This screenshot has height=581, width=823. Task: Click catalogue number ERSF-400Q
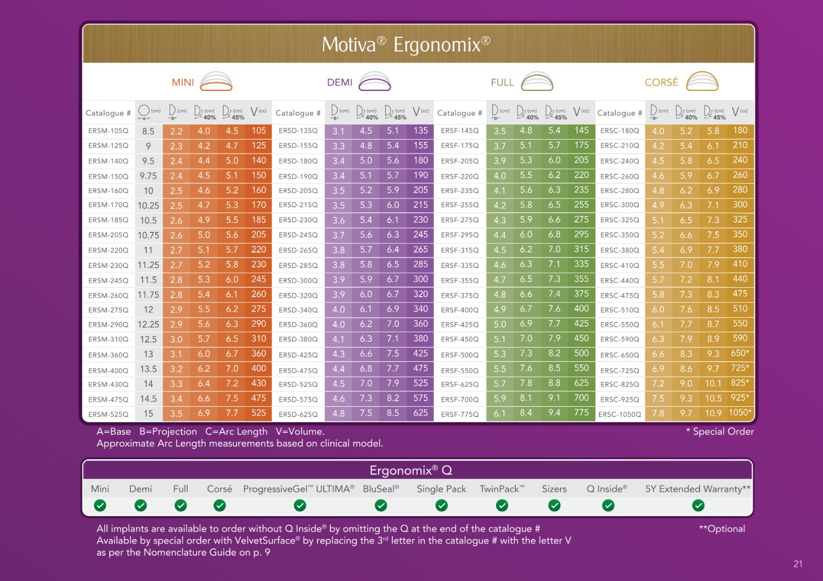[x=460, y=310]
